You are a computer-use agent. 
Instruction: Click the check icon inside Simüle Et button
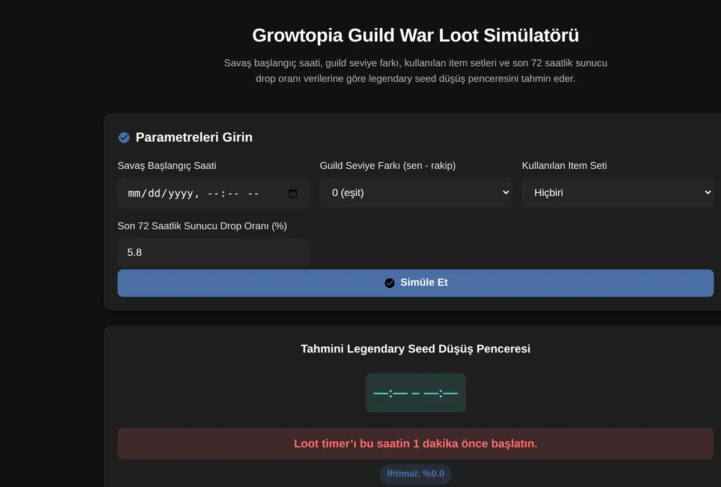(390, 283)
